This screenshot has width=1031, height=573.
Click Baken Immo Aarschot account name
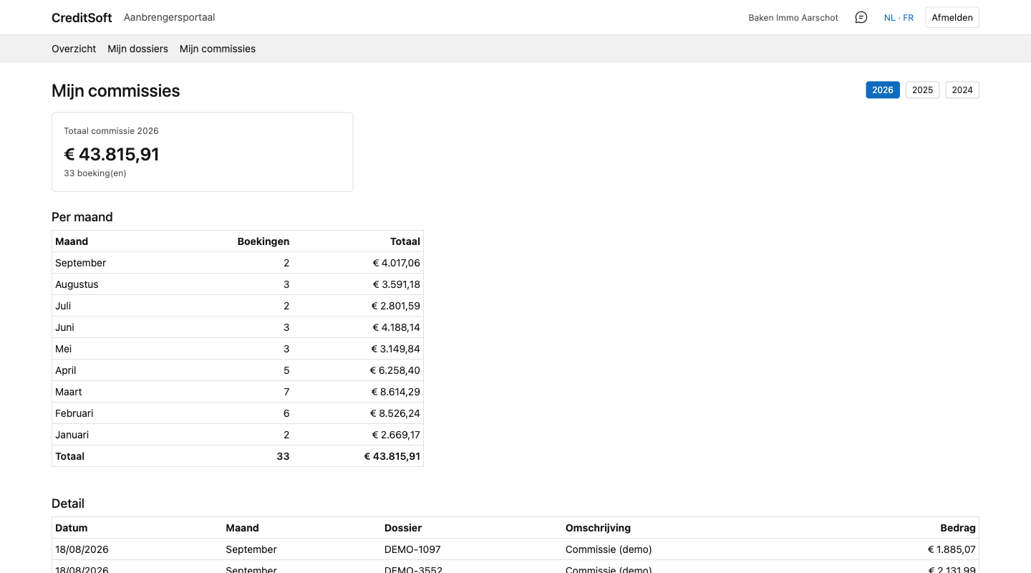coord(793,18)
